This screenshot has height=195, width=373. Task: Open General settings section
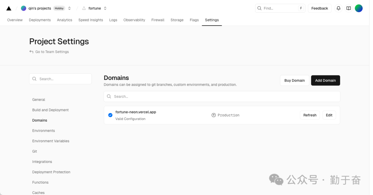39,100
